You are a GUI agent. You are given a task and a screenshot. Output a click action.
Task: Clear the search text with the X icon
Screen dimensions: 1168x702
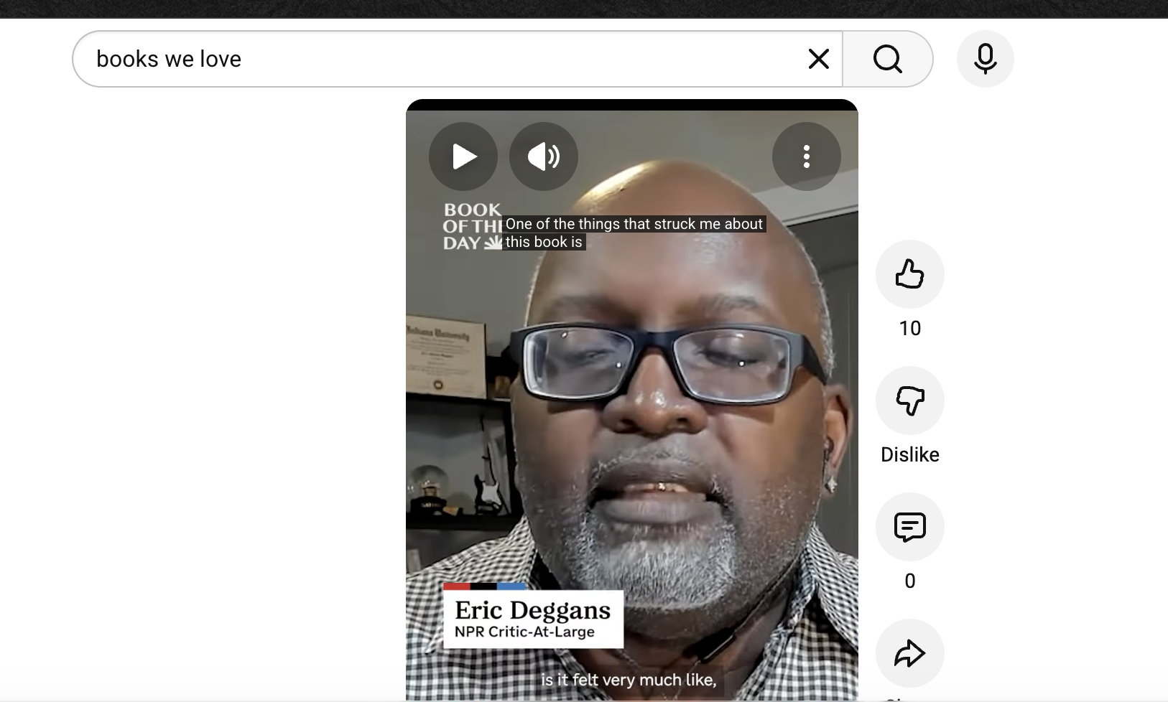pyautogui.click(x=819, y=59)
